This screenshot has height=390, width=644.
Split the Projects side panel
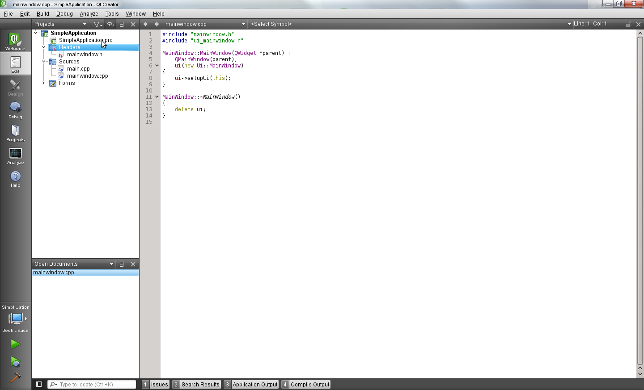pyautogui.click(x=122, y=24)
